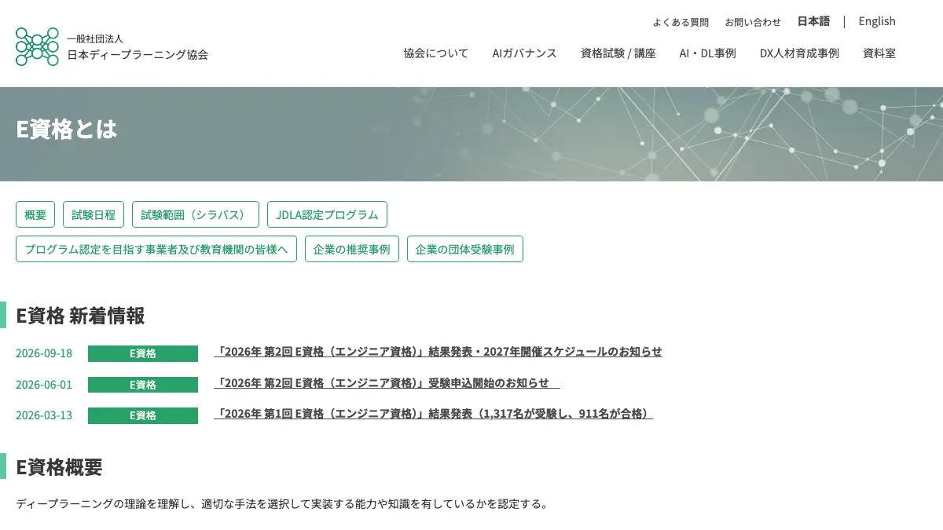The height and width of the screenshot is (530, 943).
Task: Open 資格試験 / 講座 menu
Action: coord(618,53)
